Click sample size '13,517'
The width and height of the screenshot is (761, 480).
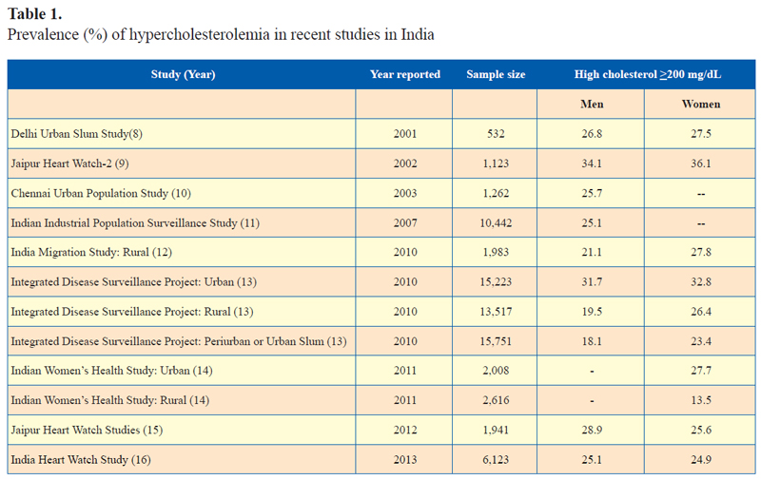496,311
